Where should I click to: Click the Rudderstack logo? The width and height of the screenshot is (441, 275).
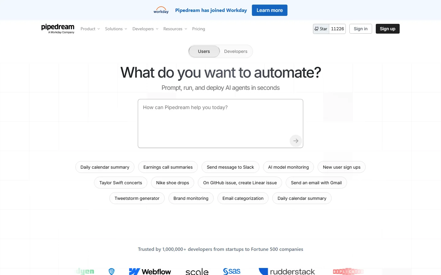(287, 272)
